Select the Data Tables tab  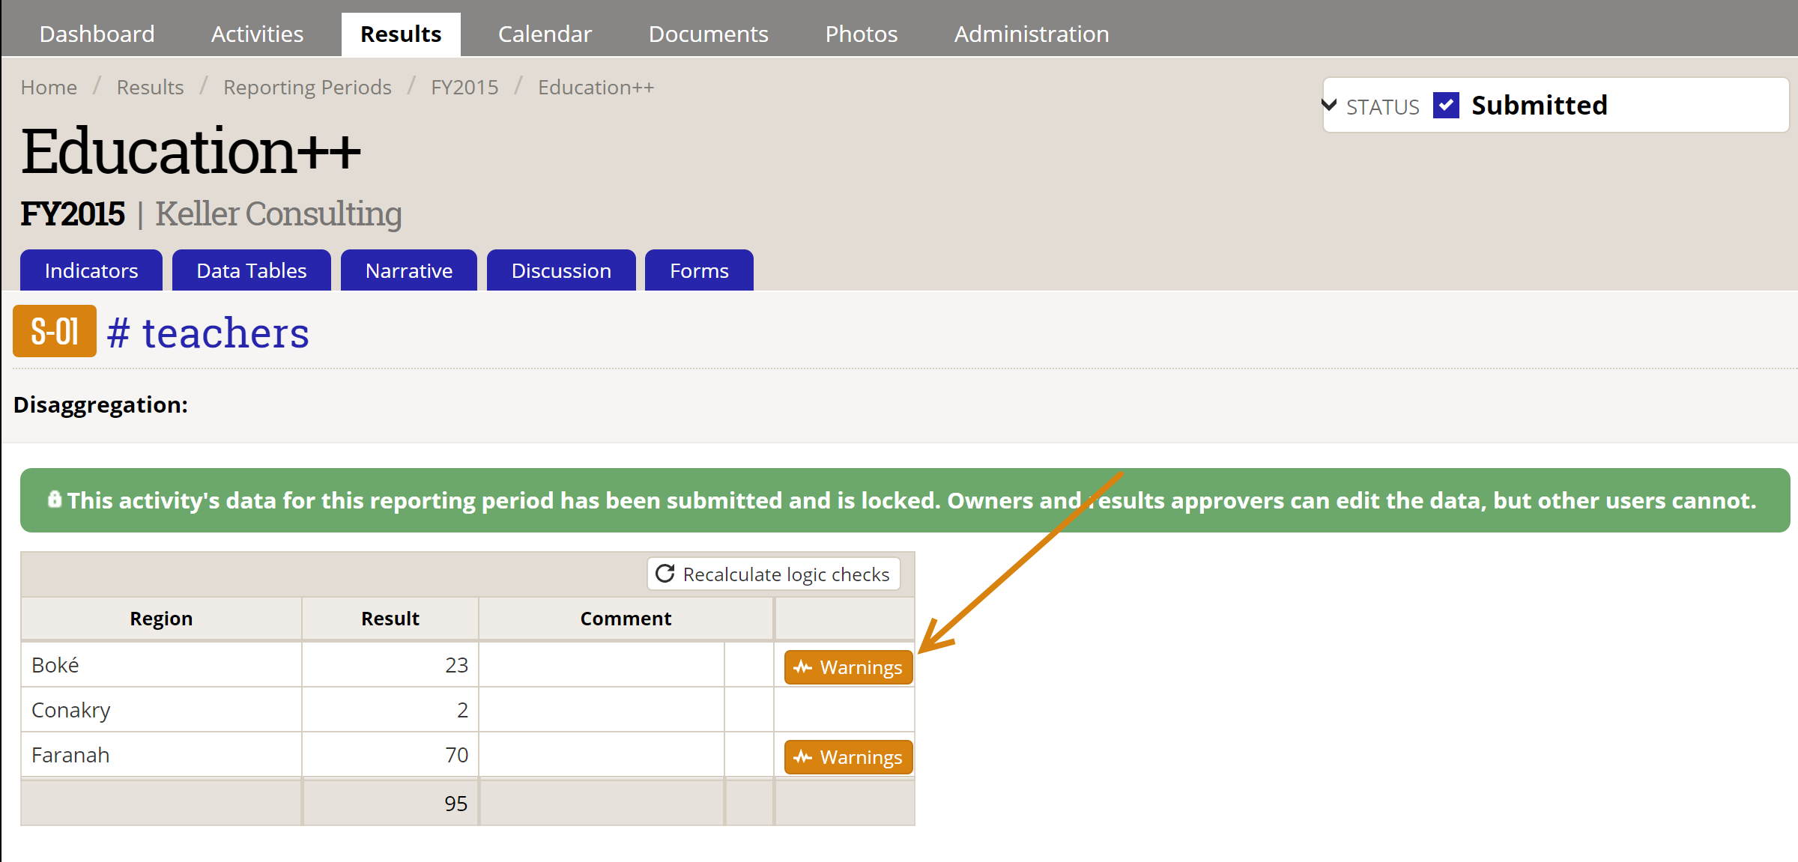click(251, 270)
